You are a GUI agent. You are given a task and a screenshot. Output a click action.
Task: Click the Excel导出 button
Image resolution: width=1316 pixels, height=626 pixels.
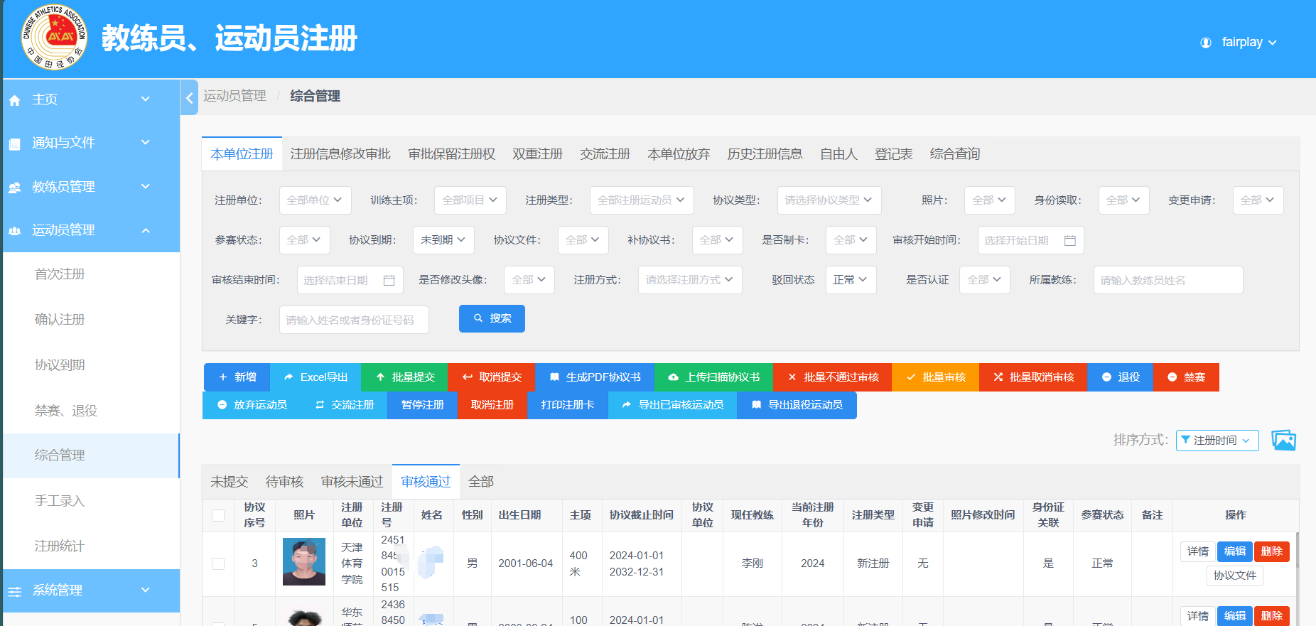pyautogui.click(x=315, y=377)
